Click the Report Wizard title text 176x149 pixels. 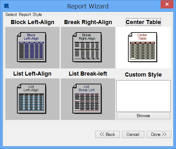(x=88, y=6)
